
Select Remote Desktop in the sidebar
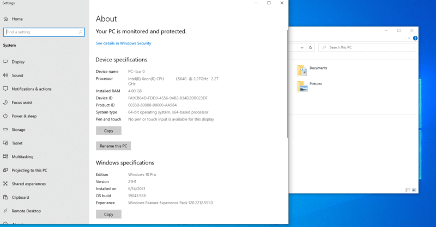[26, 211]
